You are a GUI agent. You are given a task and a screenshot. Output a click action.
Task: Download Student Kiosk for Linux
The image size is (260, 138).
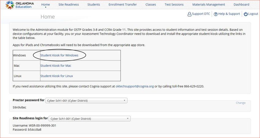point(57,76)
